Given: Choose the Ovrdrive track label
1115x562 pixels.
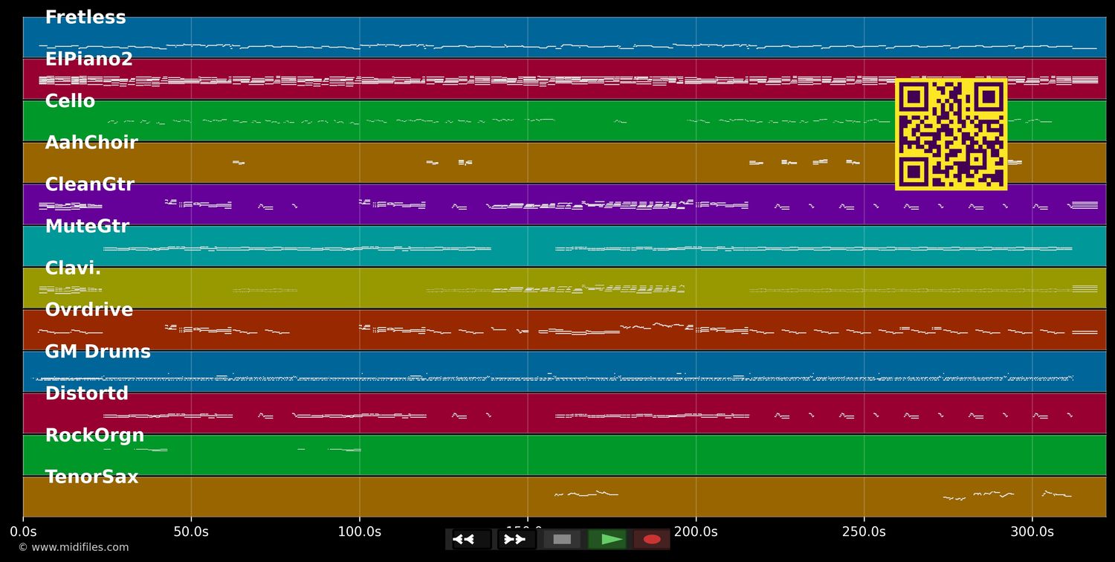Looking at the screenshot, I should click(x=88, y=310).
